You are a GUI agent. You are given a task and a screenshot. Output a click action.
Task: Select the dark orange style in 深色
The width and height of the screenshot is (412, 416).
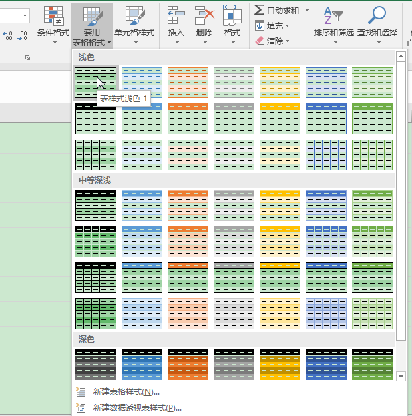point(188,365)
